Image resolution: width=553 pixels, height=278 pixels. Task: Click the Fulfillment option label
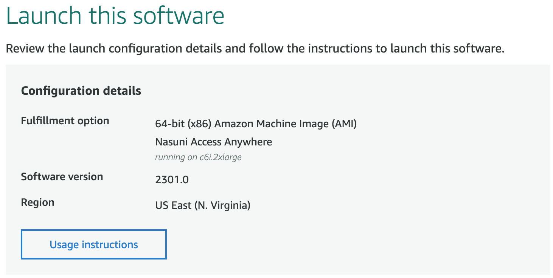pos(65,121)
